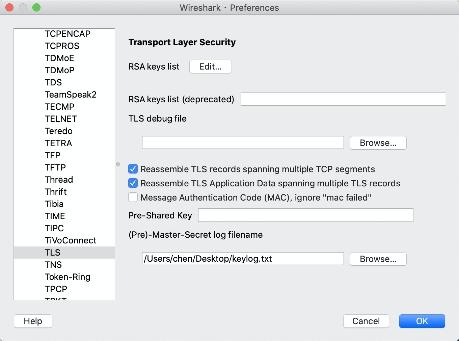Enable ignore "mac failed" checkbox
This screenshot has height=341, width=459.
coord(133,197)
